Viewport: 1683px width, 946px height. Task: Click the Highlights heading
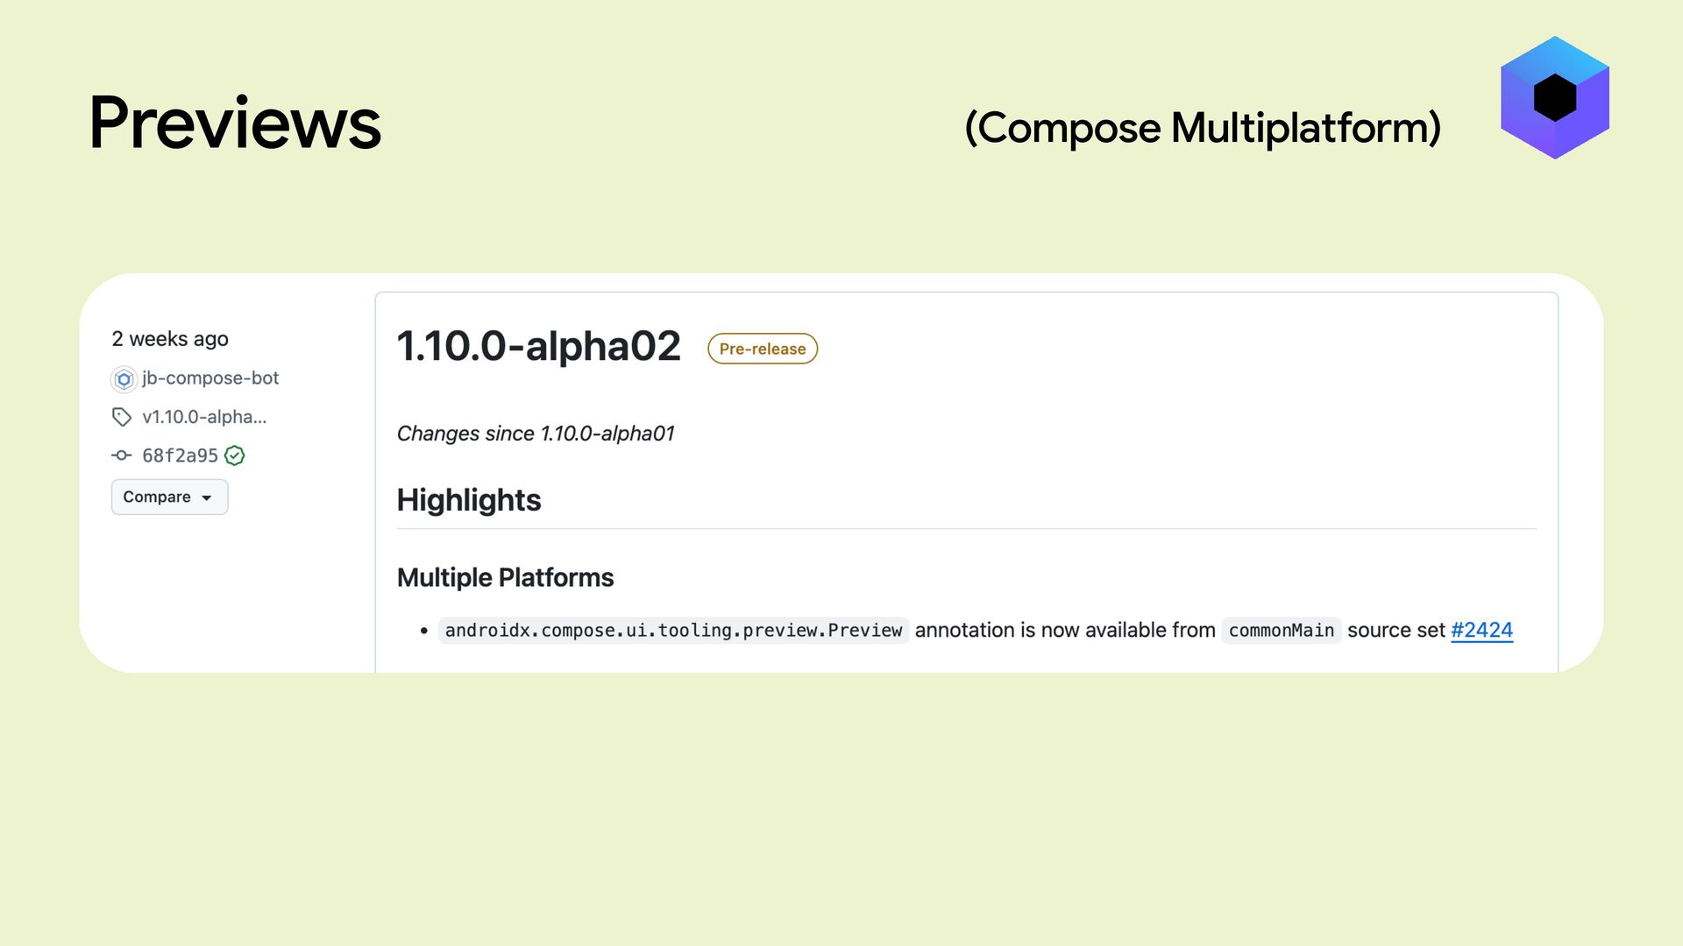(469, 500)
